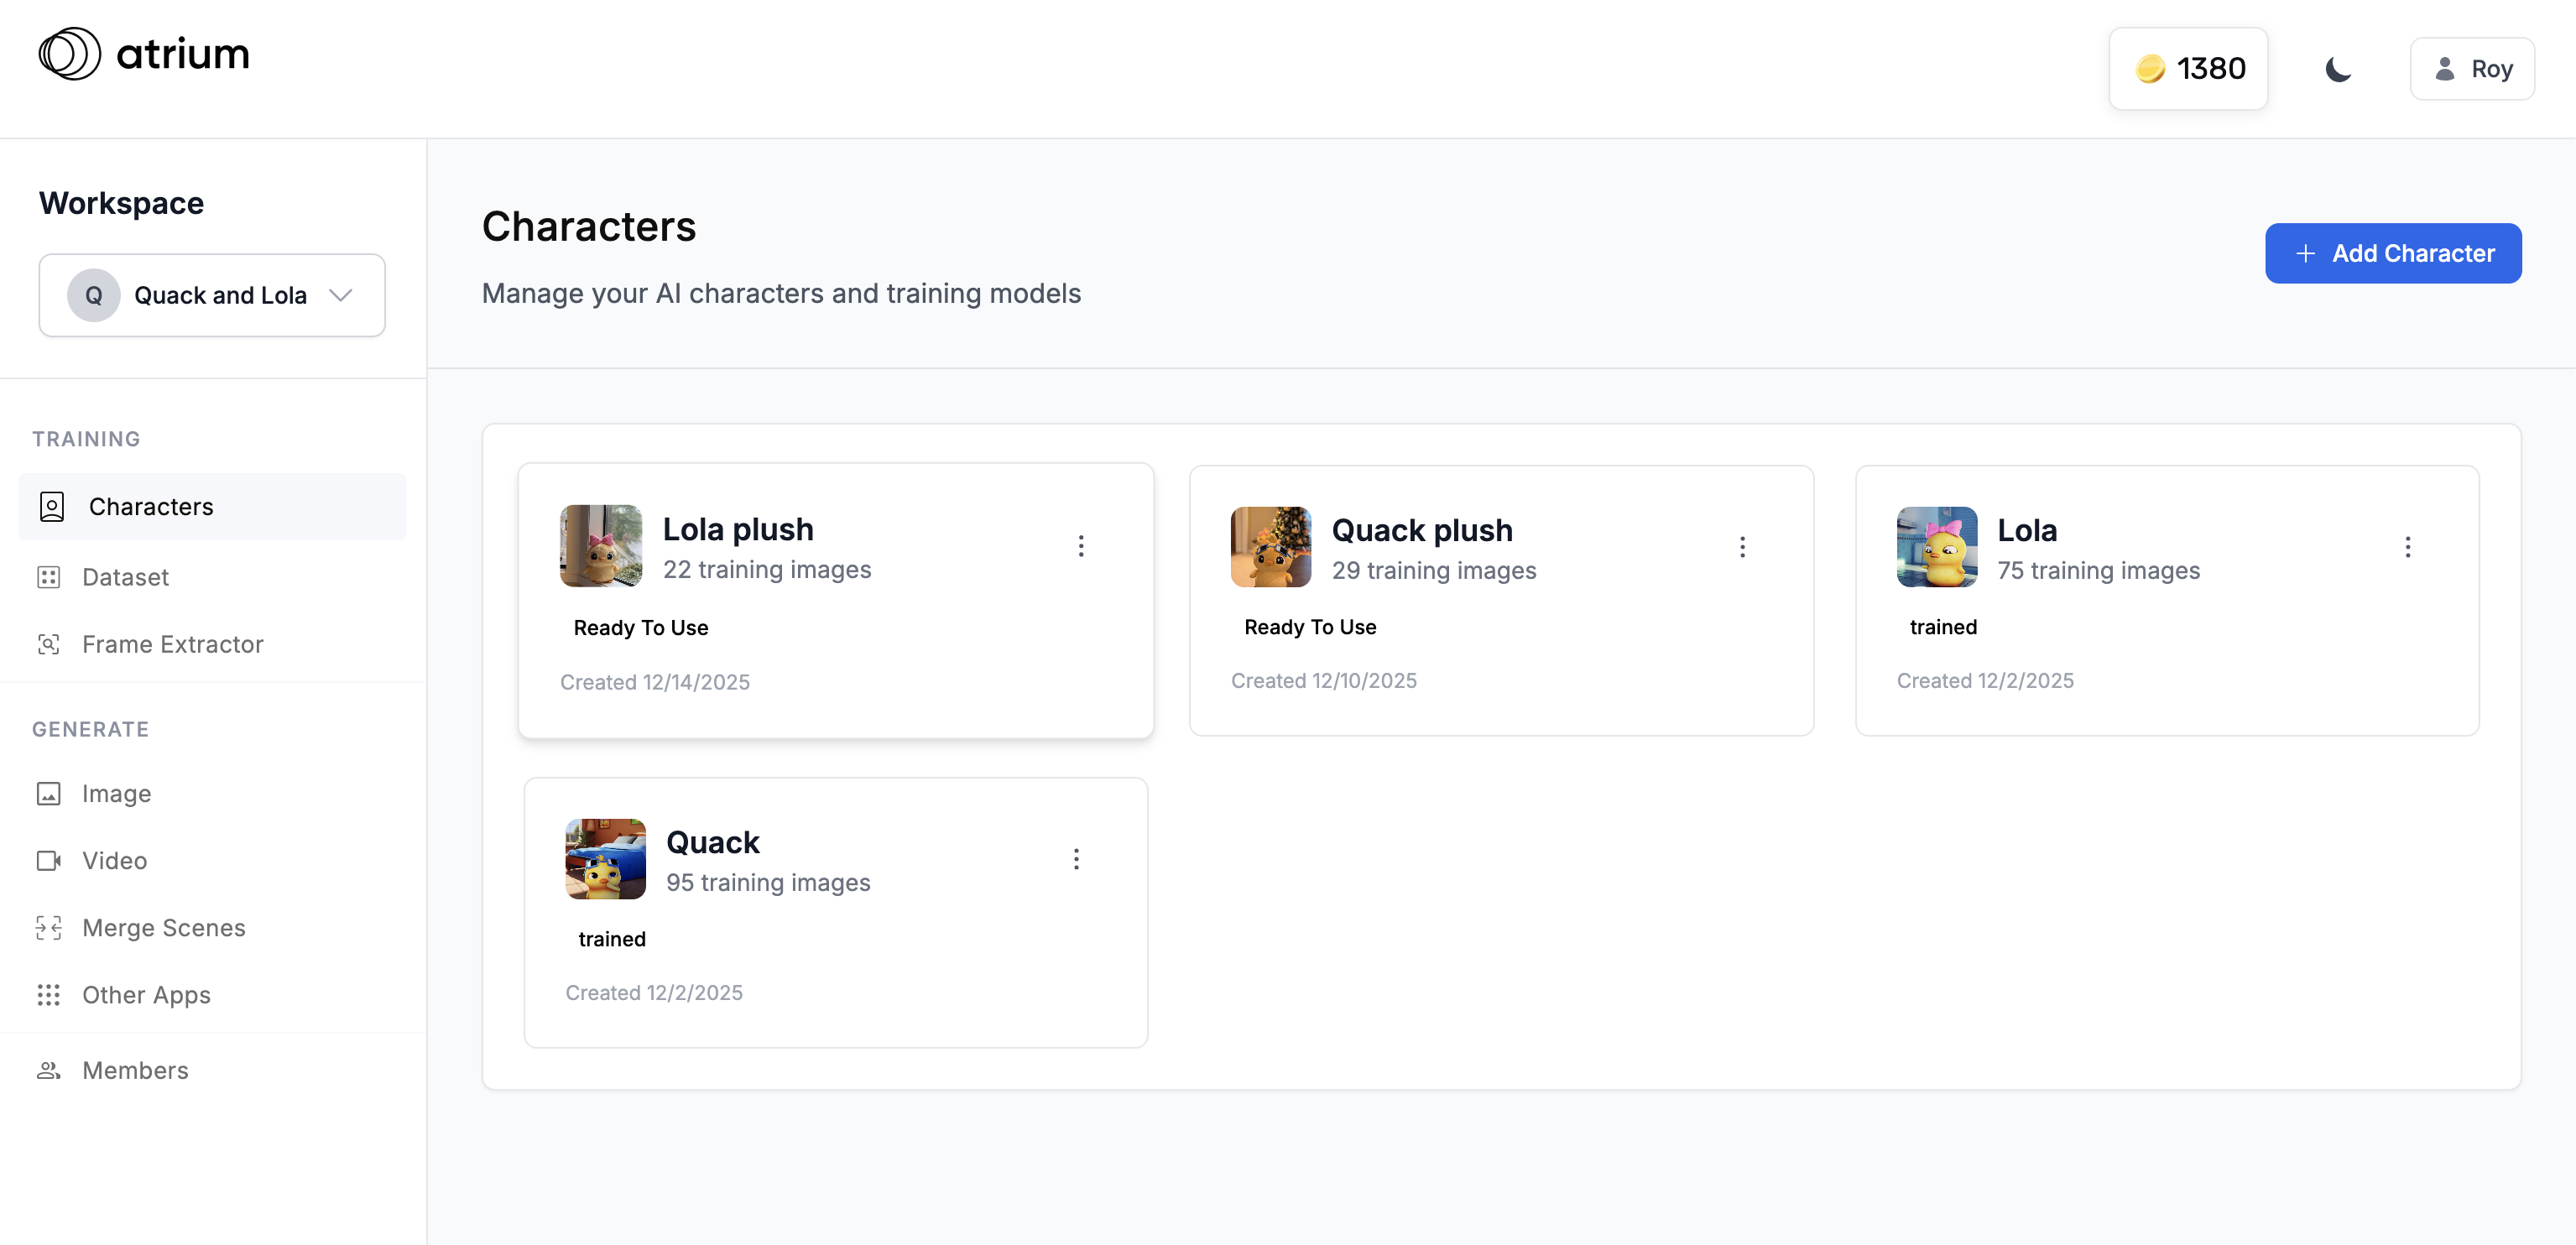
Task: Expand the Quack and Lola workspace dropdown
Action: [212, 295]
